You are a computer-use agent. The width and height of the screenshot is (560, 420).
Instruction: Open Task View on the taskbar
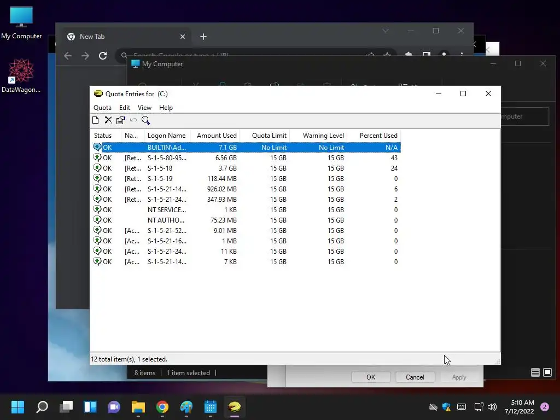click(66, 407)
